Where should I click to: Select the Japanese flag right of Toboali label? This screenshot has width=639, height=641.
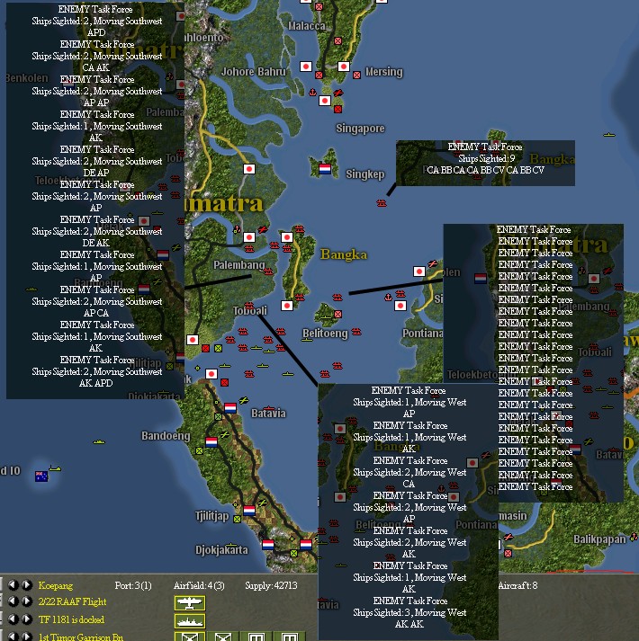click(x=287, y=306)
